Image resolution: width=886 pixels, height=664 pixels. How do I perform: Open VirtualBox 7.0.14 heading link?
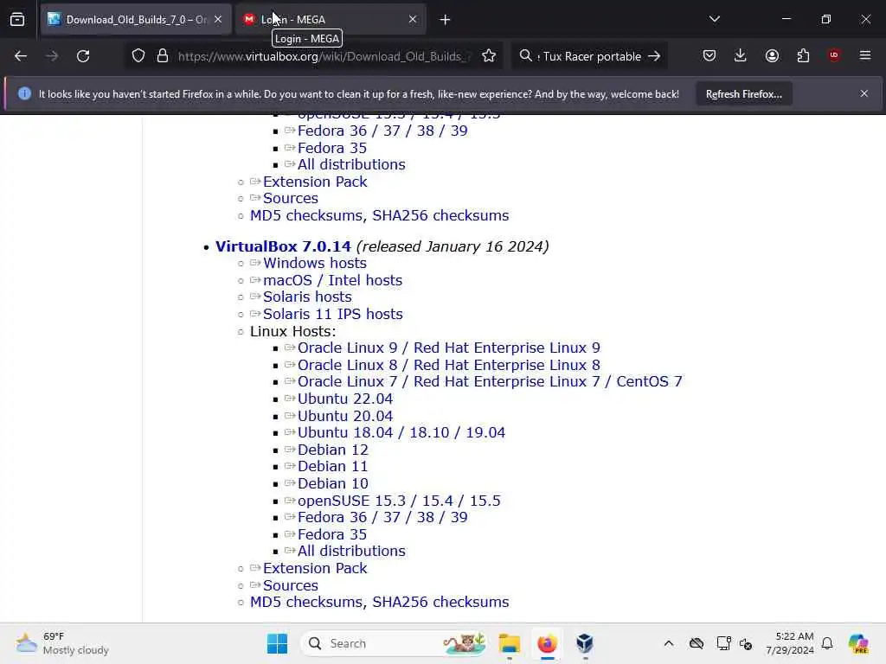click(283, 246)
